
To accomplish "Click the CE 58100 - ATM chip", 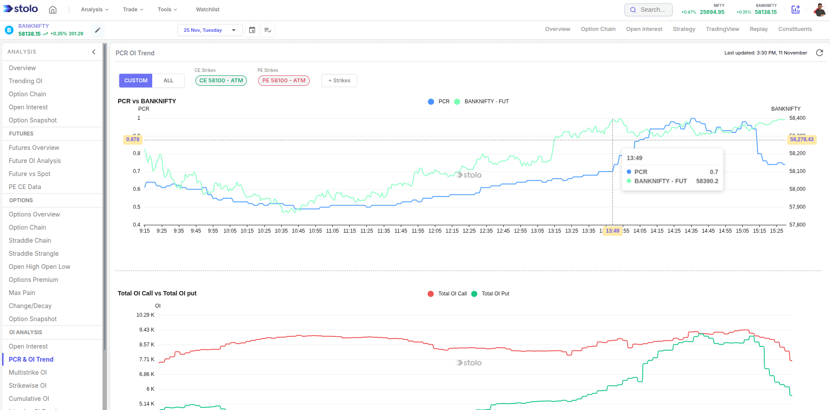I will click(221, 81).
